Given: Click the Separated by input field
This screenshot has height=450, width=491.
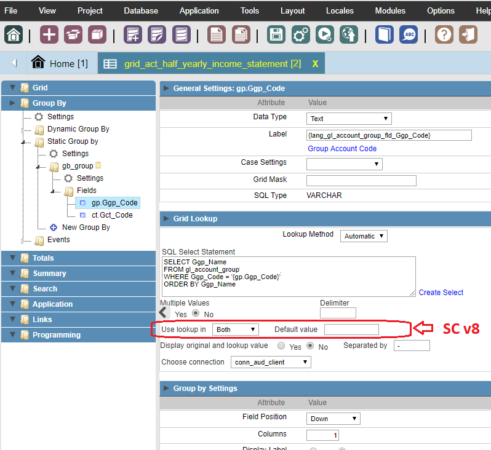Looking at the screenshot, I should [x=412, y=345].
